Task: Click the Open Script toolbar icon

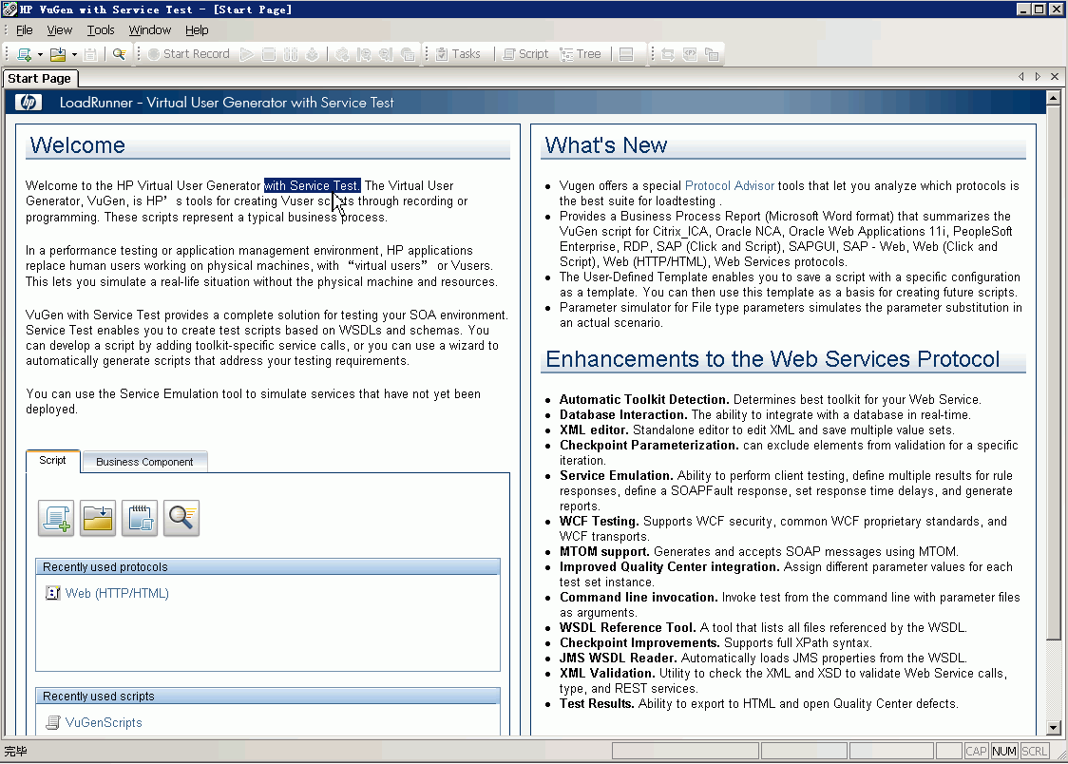Action: (59, 54)
